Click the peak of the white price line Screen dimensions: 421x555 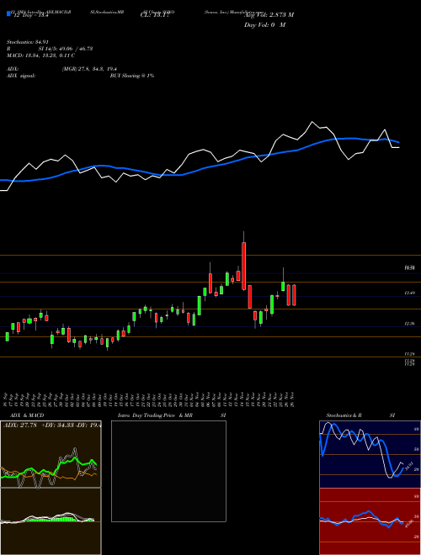[x=312, y=122]
